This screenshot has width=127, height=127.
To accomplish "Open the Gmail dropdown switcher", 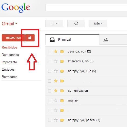I will pos(9,24).
